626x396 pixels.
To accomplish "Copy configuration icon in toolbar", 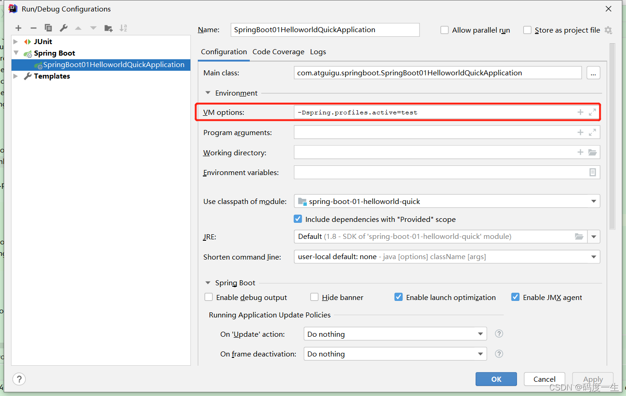I will (x=48, y=28).
